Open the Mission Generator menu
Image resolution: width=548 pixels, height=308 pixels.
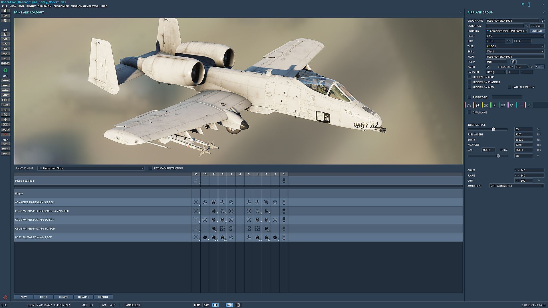pyautogui.click(x=84, y=6)
